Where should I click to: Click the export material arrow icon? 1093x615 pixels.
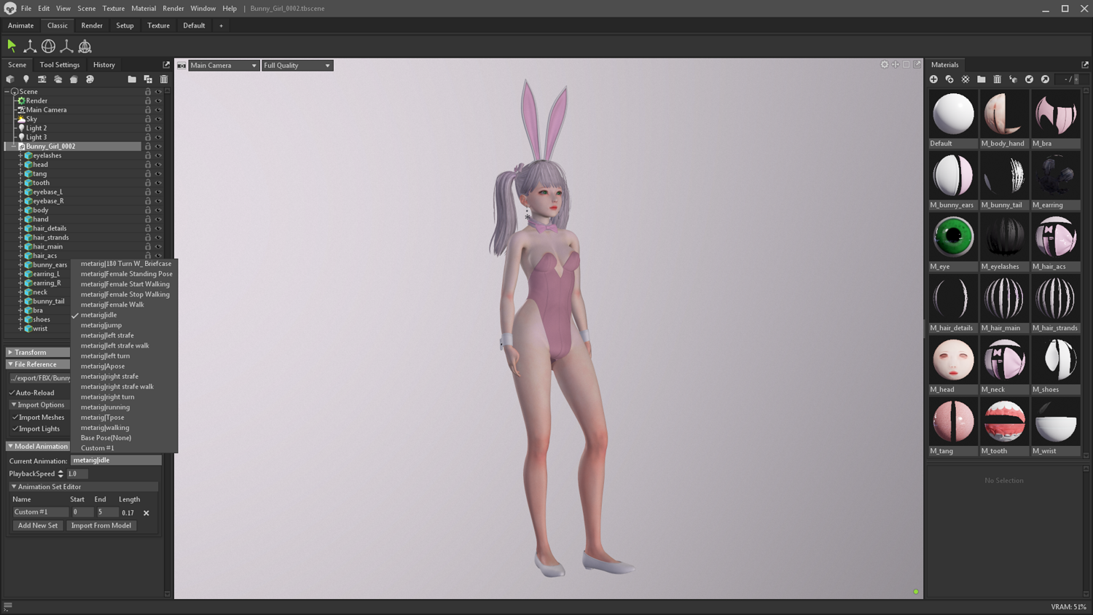(1046, 79)
